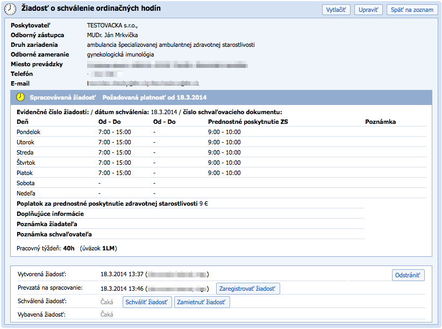442x329 pixels.
Task: Click the Poznámka column header
Action: click(x=380, y=122)
